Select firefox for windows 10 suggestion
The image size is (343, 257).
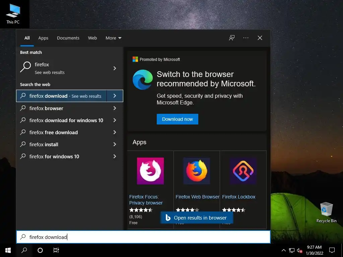pos(62,156)
